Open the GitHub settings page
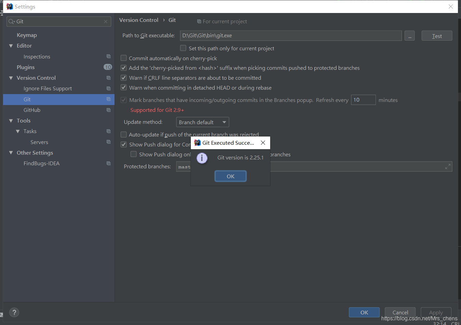 (32, 110)
